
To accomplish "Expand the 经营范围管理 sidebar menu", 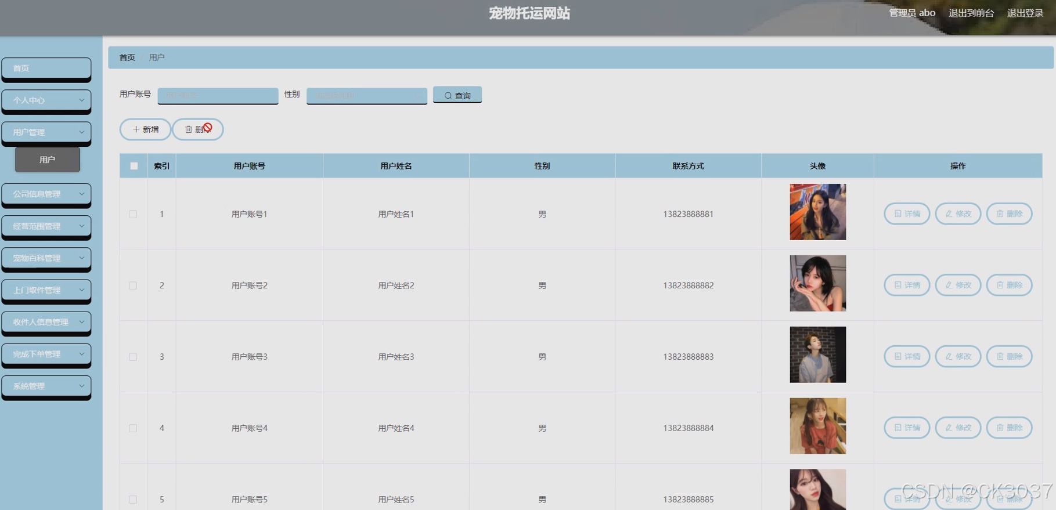I will (46, 226).
